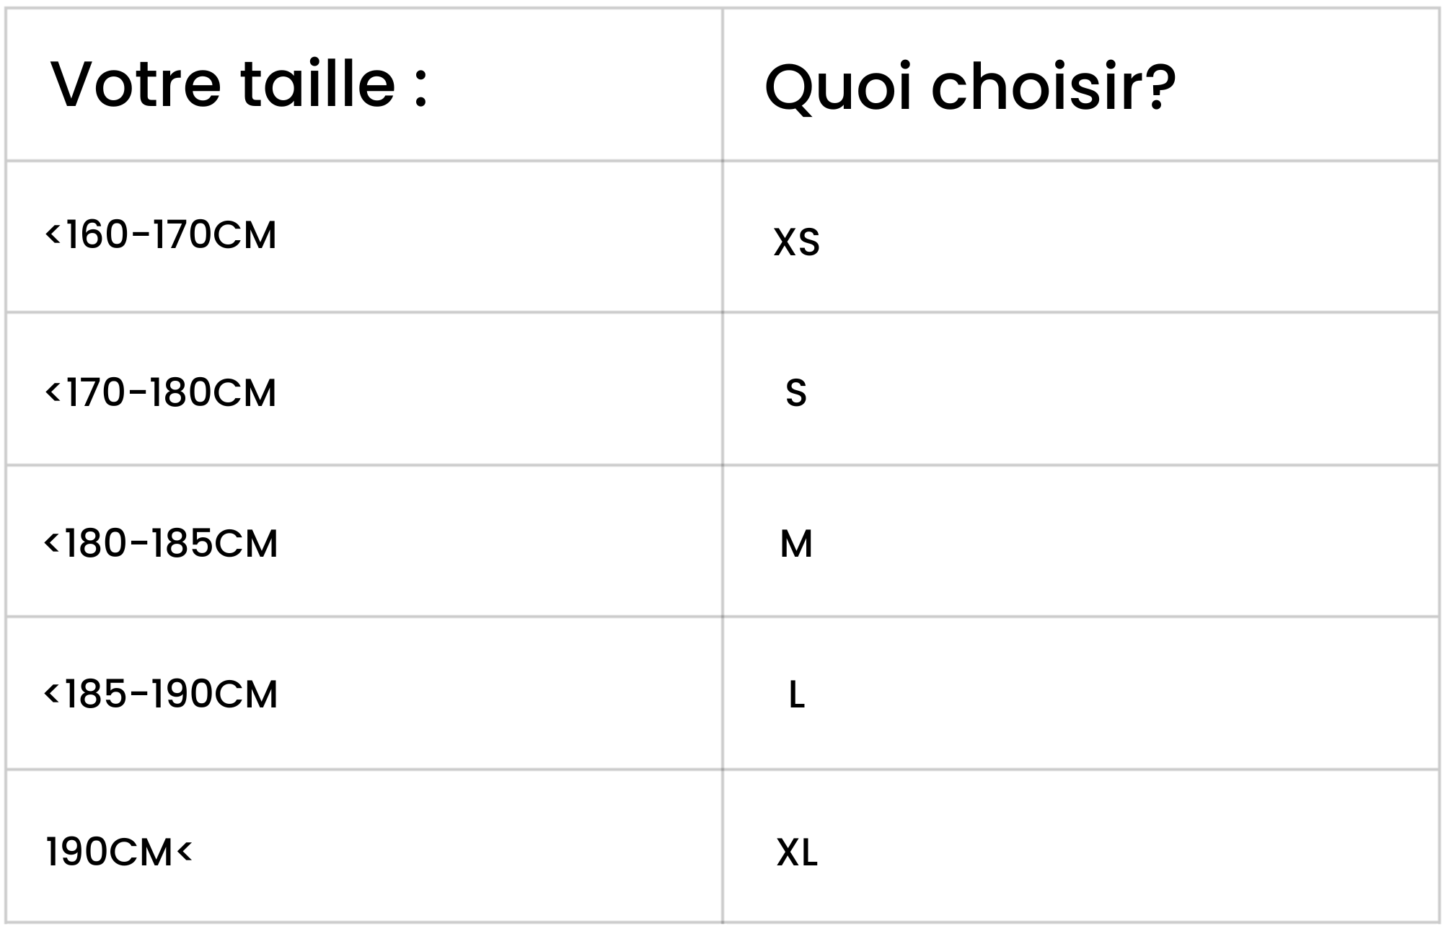Click the less-than sign before 170-180CM

pyautogui.click(x=53, y=392)
